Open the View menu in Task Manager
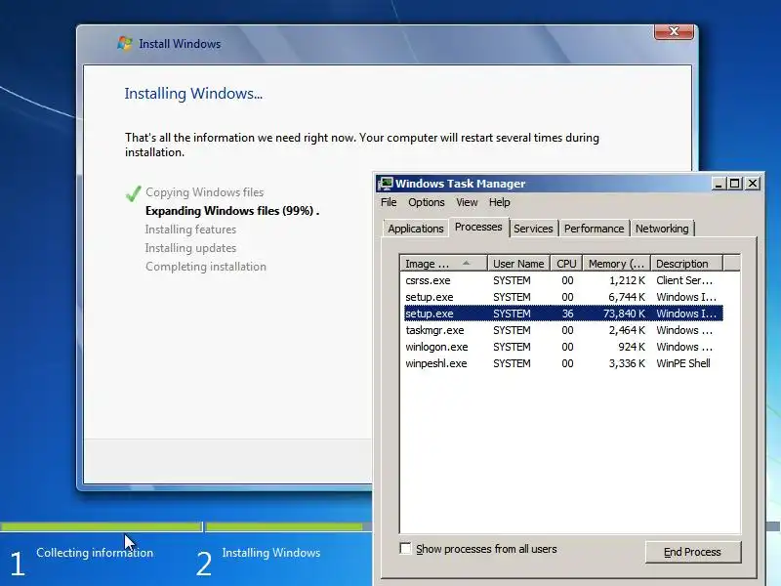Screen dimensions: 781x586 pos(467,202)
